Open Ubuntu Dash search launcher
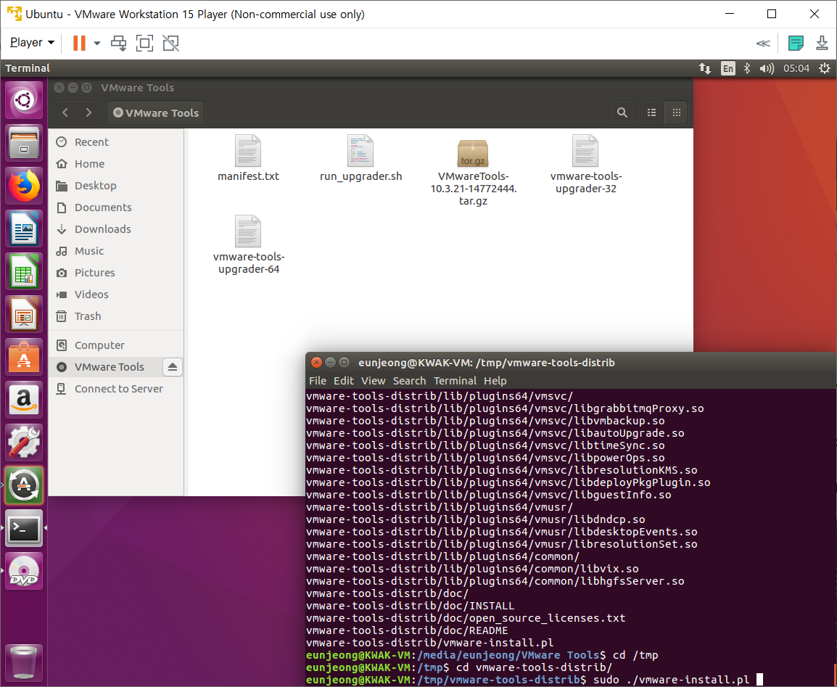The height and width of the screenshot is (687, 837). tap(24, 100)
